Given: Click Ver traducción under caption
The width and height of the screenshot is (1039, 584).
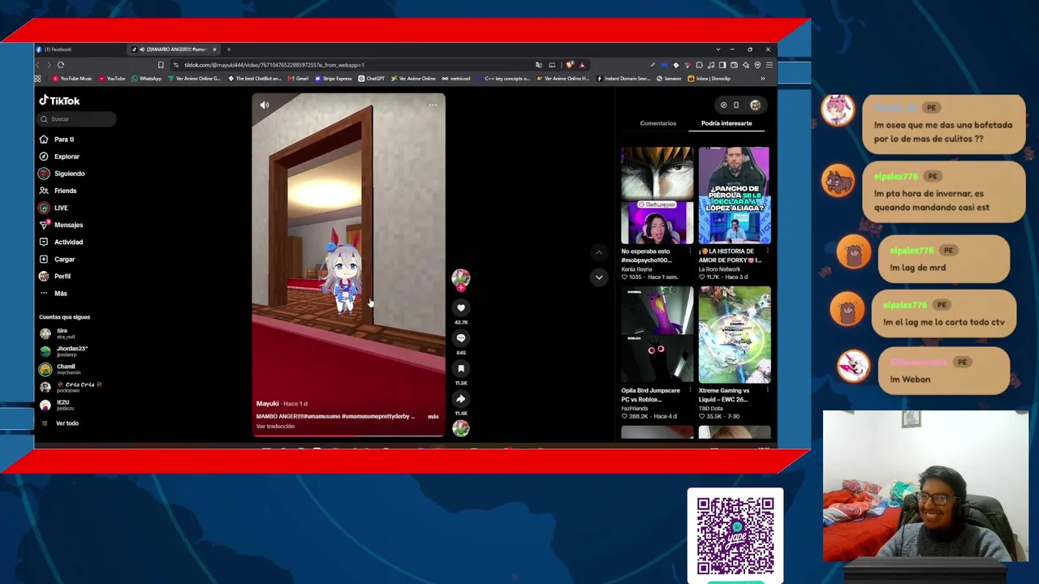Looking at the screenshot, I should pyautogui.click(x=275, y=426).
